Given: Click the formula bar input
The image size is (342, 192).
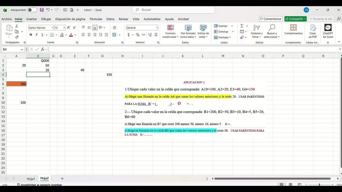Looking at the screenshot, I should [193, 49].
